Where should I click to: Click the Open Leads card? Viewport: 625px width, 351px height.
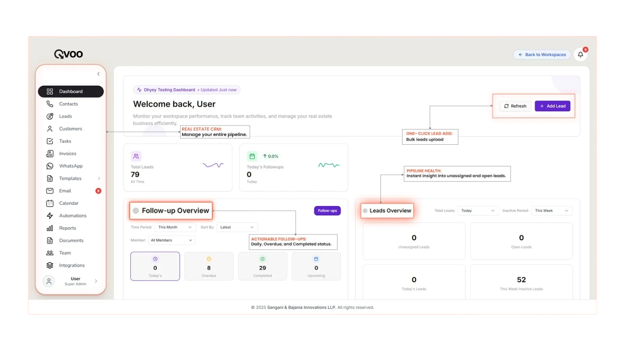click(521, 241)
